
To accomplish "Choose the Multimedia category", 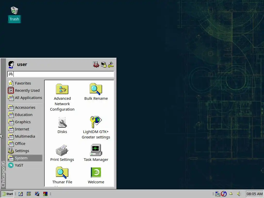I will click(25, 136).
